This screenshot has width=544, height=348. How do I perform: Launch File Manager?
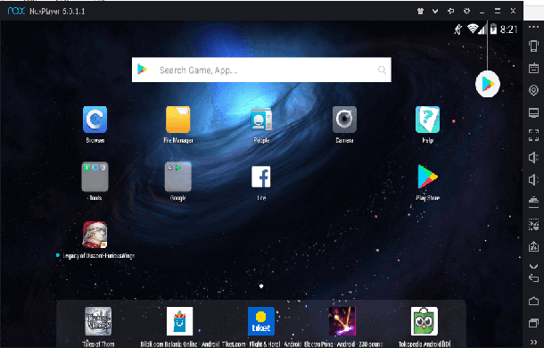coord(178,120)
